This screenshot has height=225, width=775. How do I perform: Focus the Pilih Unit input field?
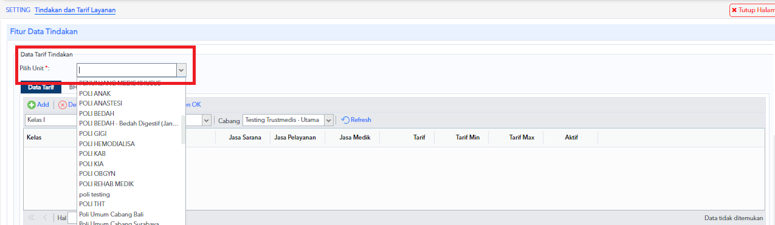click(127, 70)
